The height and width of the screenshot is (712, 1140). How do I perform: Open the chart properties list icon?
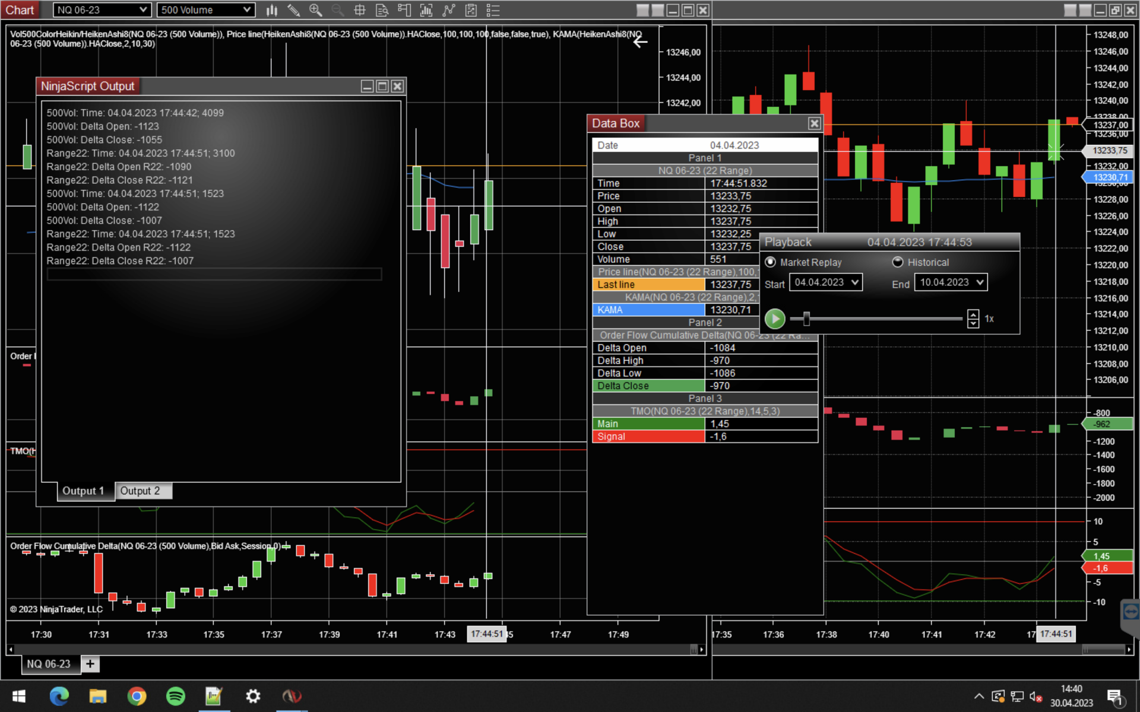click(493, 10)
